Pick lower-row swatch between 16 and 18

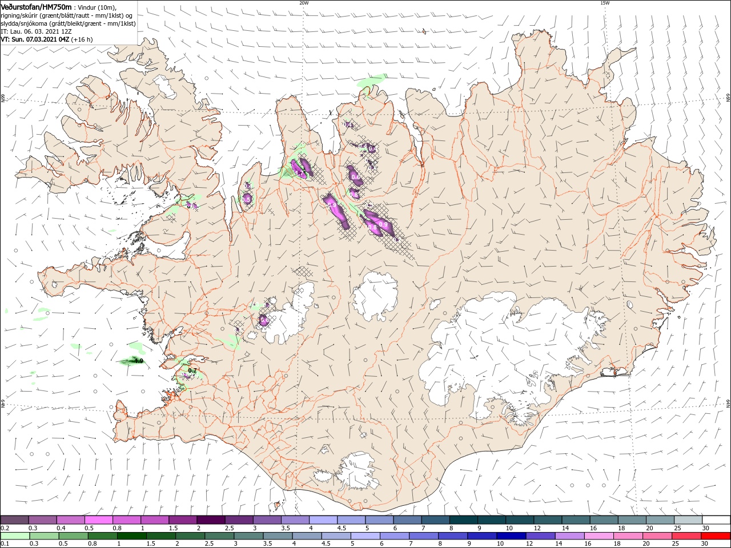pyautogui.click(x=599, y=536)
